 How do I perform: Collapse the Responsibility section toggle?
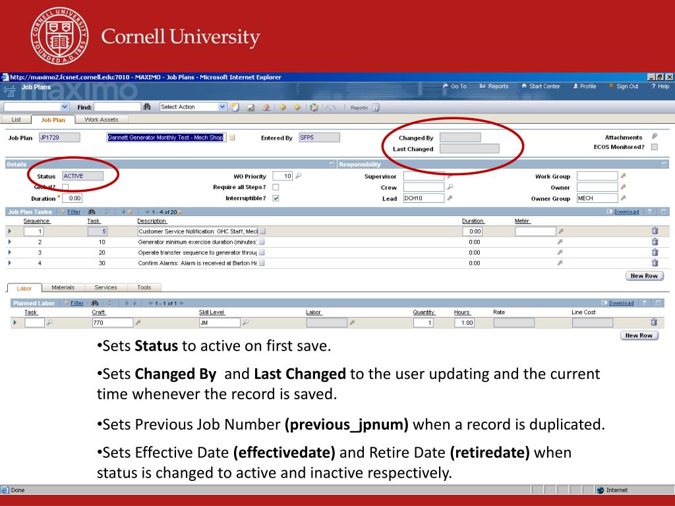pos(664,164)
